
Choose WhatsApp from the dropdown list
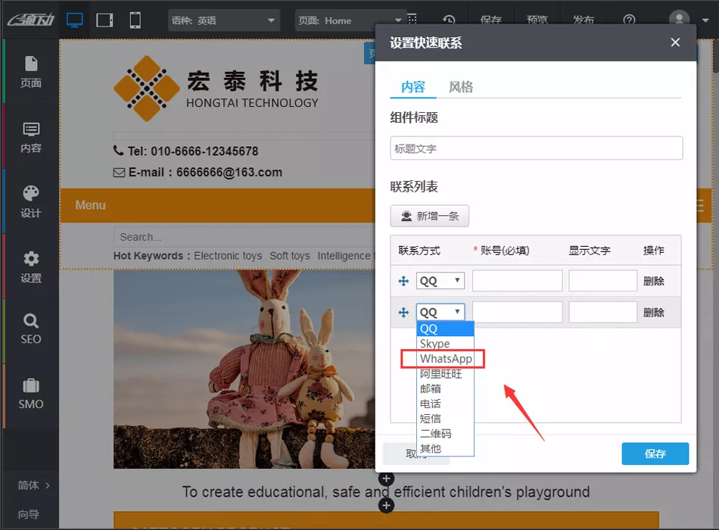(446, 359)
